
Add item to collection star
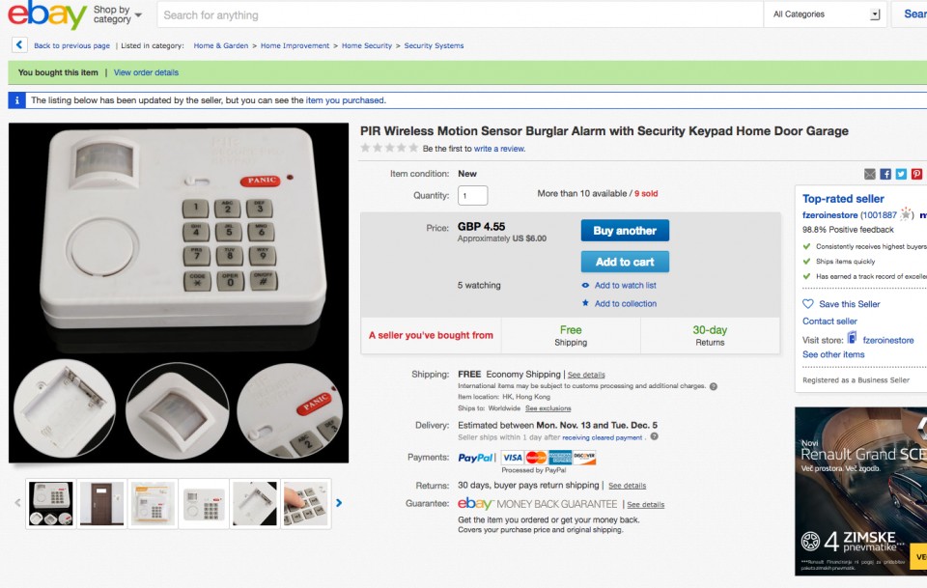(x=585, y=303)
